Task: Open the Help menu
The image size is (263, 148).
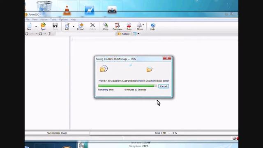Action: pos(73,19)
